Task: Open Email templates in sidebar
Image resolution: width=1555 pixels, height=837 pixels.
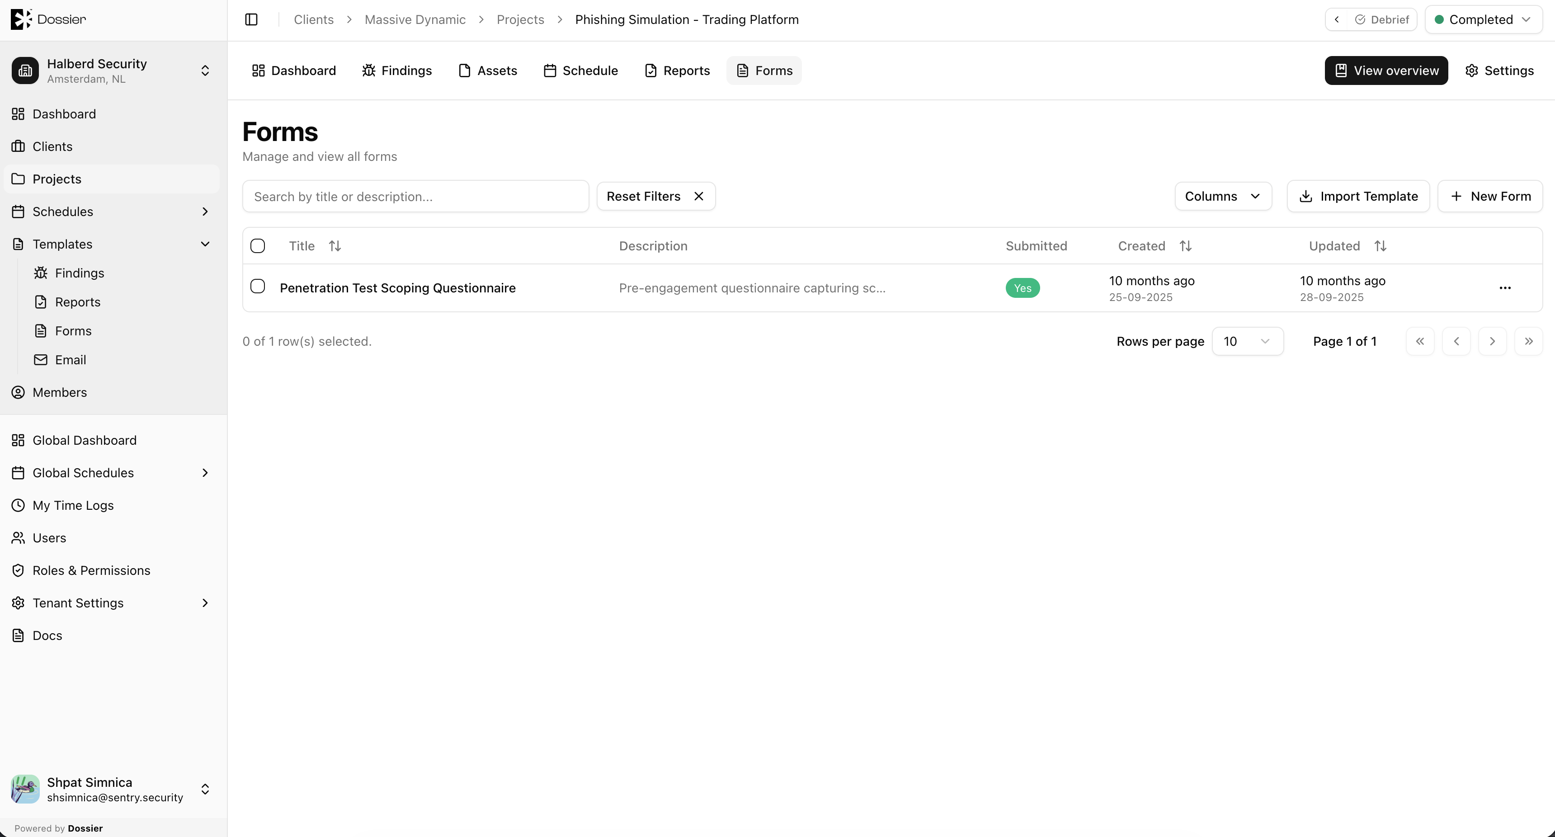Action: [71, 360]
